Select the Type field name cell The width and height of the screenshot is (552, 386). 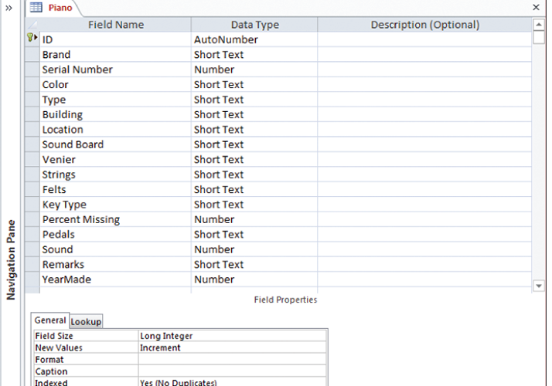(x=115, y=100)
